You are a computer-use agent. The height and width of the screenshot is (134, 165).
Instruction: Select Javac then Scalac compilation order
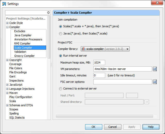[61, 33]
